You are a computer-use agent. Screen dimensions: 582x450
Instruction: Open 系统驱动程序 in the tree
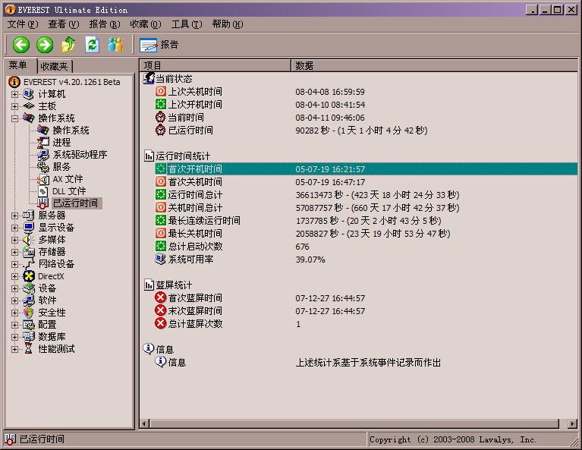click(x=80, y=155)
